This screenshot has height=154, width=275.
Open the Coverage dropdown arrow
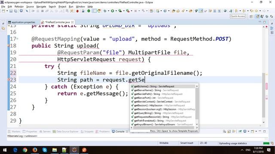tap(124, 11)
